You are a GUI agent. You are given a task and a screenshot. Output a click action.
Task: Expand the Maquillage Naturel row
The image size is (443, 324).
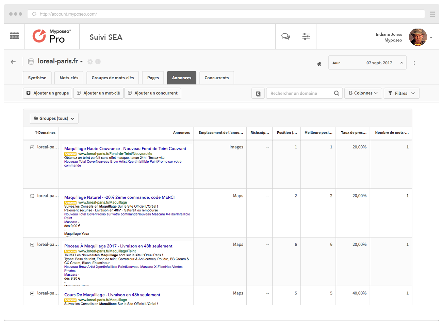click(x=32, y=196)
